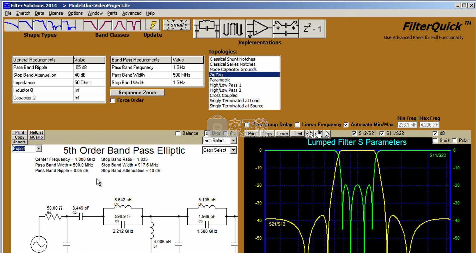
Task: Click the MCarlo button
Action: click(x=36, y=137)
